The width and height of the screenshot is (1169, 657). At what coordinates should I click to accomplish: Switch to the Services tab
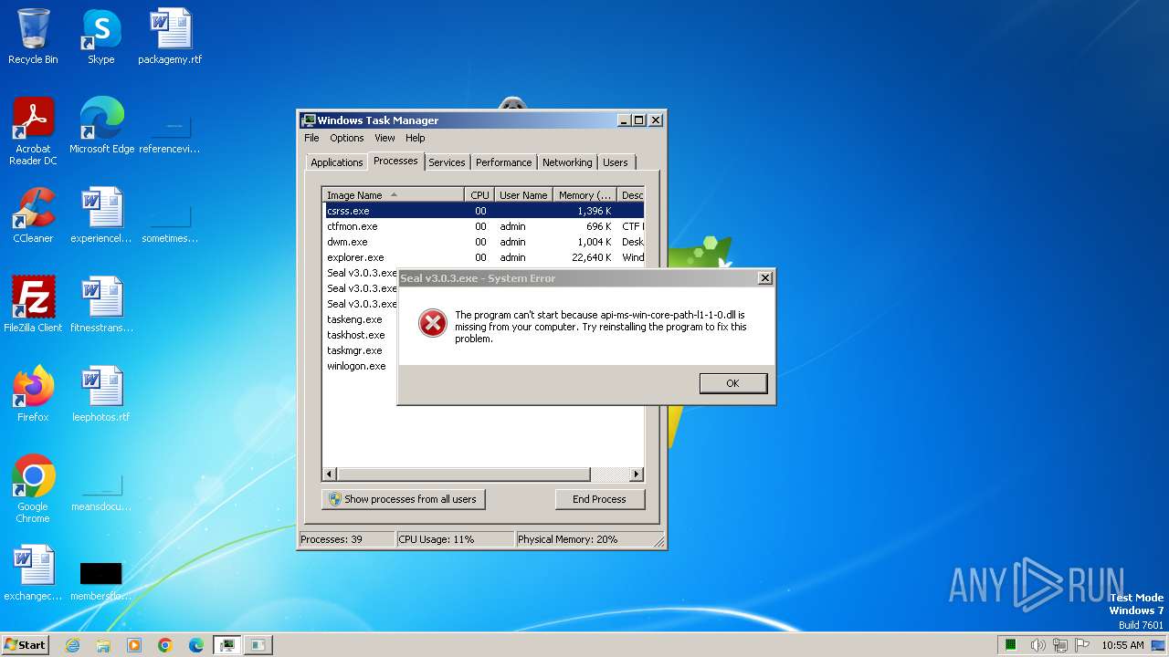pos(447,162)
